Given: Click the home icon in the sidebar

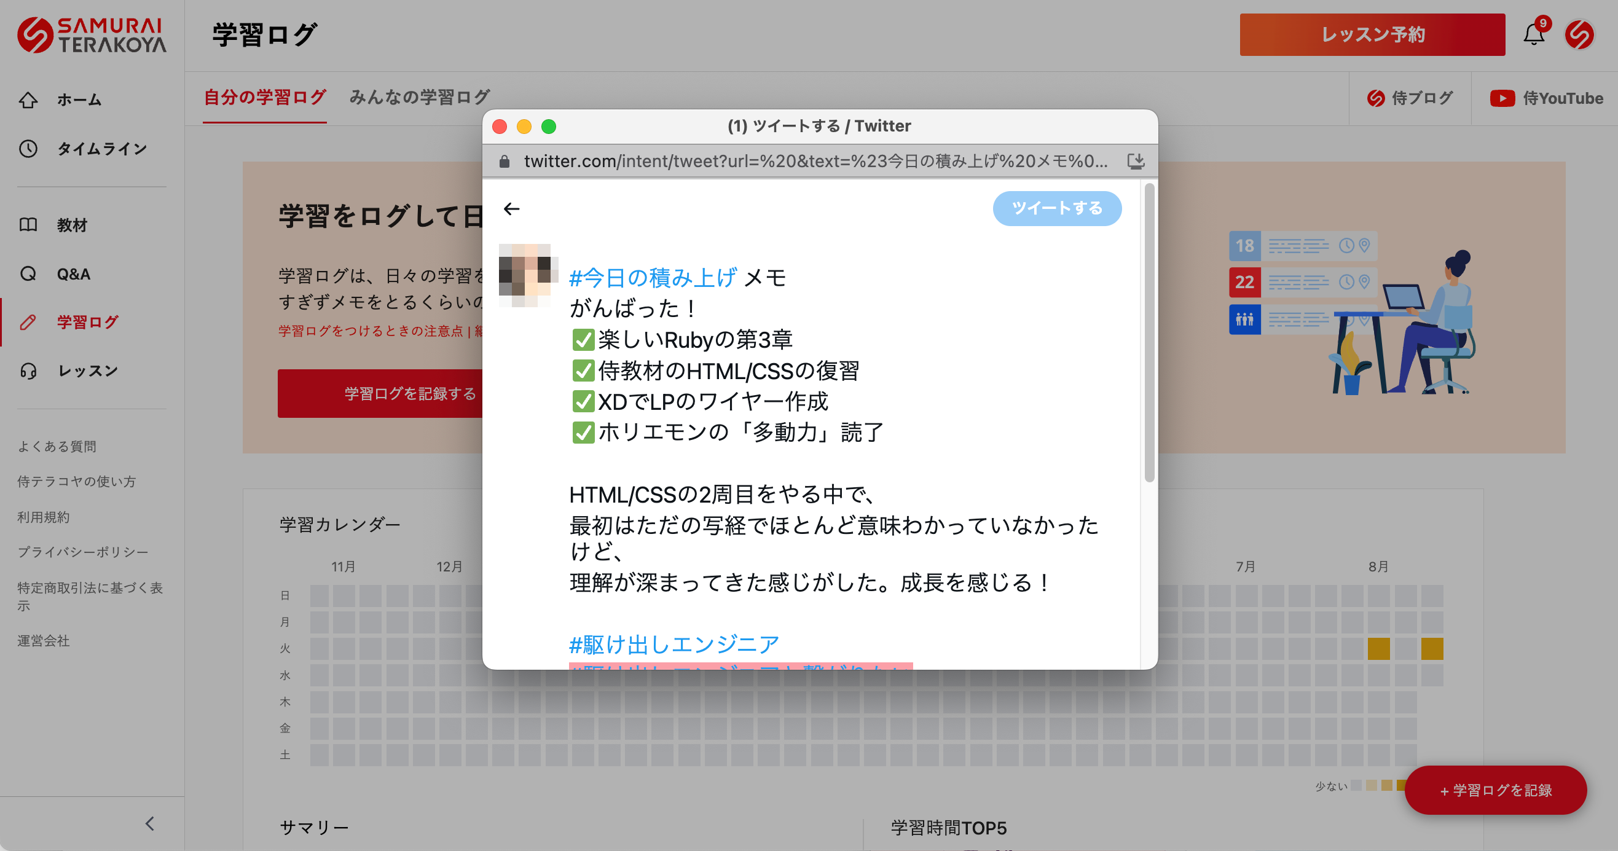Looking at the screenshot, I should 28,100.
